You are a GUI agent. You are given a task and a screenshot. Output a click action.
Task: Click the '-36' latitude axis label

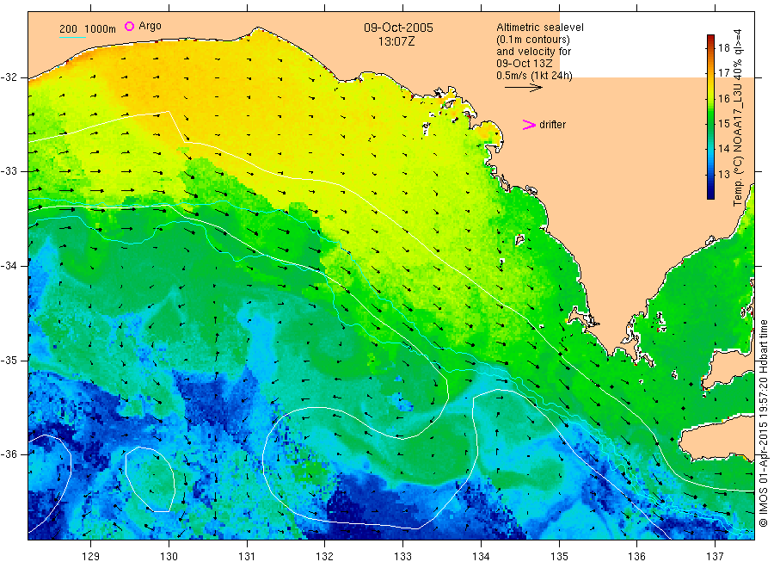point(9,454)
